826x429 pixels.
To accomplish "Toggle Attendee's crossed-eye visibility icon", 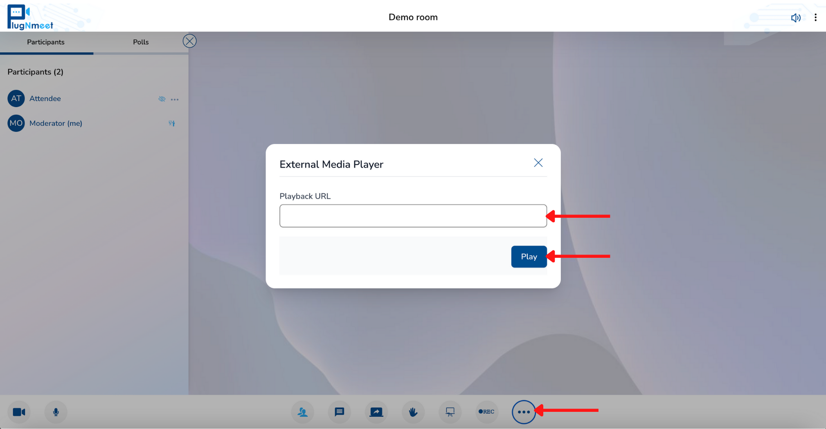I will [x=162, y=99].
